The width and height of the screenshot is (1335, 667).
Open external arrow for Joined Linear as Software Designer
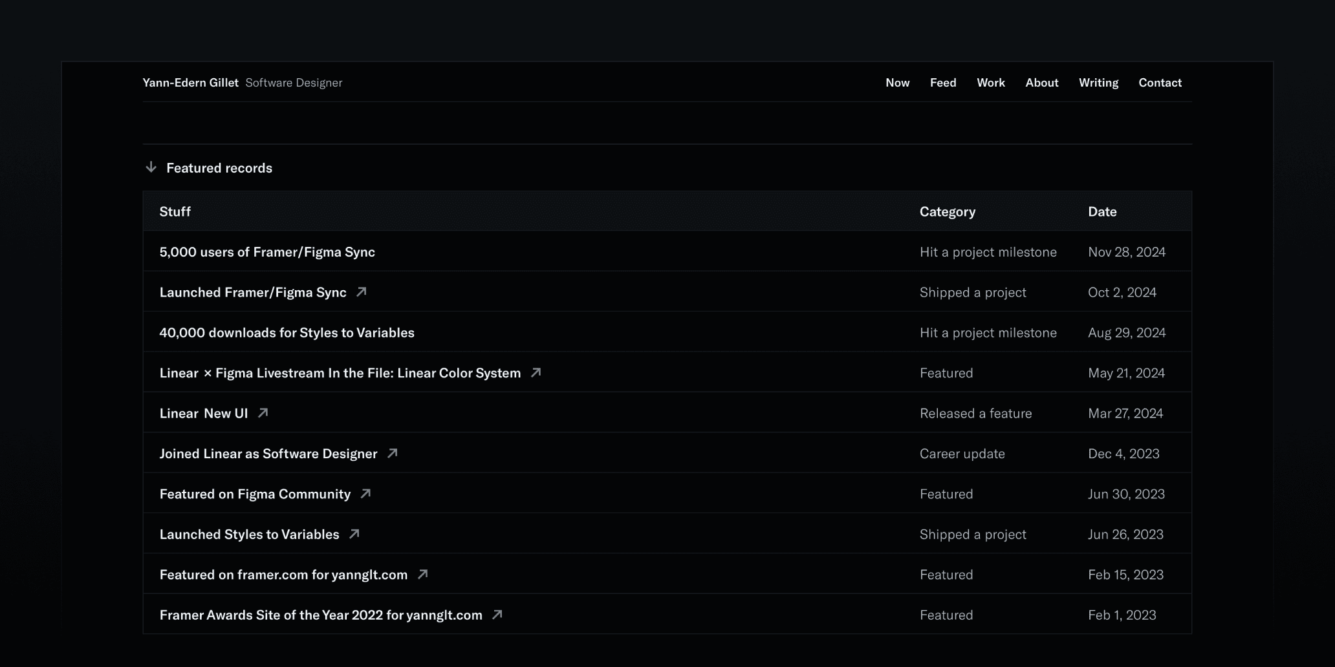tap(392, 454)
